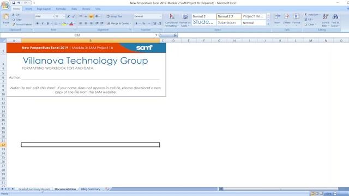This screenshot has width=349, height=196.
Task: Apply the Submission cell style
Action: (x=229, y=23)
